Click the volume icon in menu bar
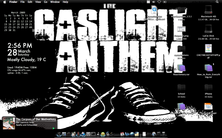The image size is (222, 138). (154, 2)
